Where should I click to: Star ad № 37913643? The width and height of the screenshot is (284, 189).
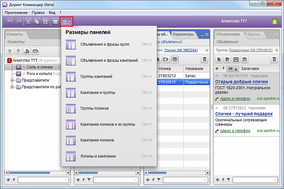[x=217, y=108]
